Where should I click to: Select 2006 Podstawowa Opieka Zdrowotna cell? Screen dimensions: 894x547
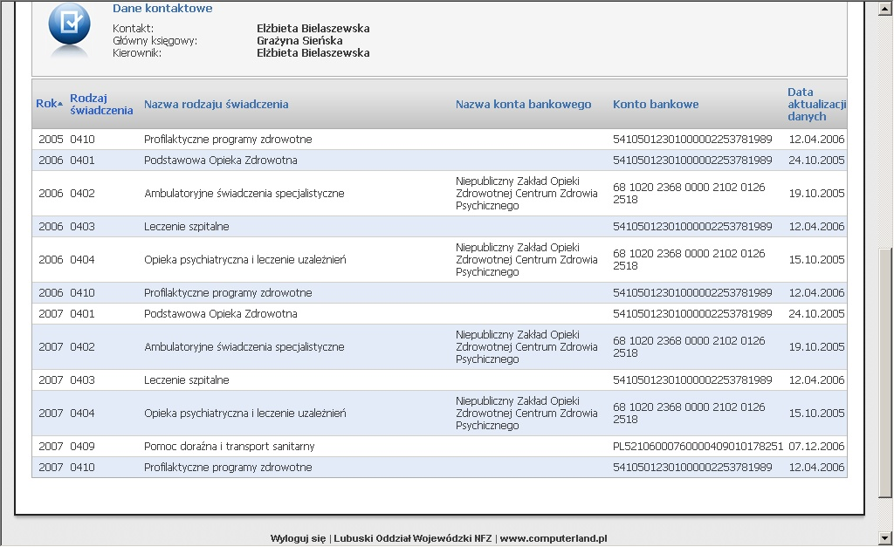[x=221, y=161]
